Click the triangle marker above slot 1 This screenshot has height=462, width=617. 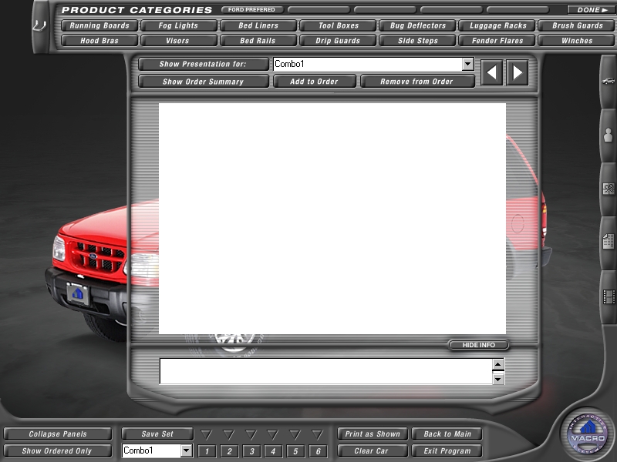click(207, 435)
